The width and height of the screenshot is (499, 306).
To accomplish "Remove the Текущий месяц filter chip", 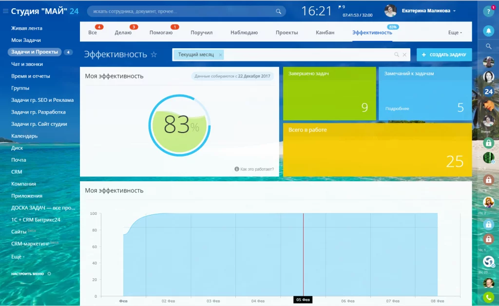I will (x=220, y=55).
